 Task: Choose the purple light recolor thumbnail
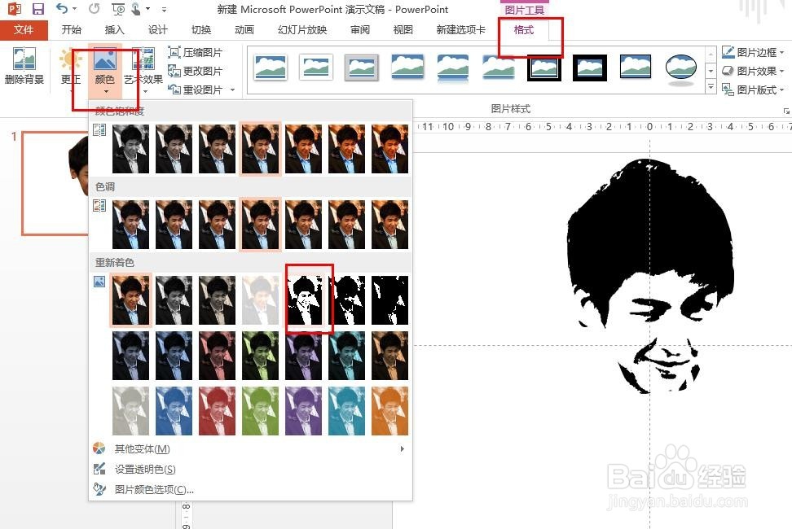pyautogui.click(x=303, y=411)
